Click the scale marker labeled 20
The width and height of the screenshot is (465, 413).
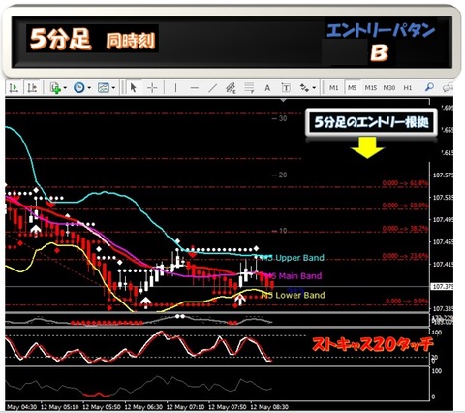coord(280,175)
